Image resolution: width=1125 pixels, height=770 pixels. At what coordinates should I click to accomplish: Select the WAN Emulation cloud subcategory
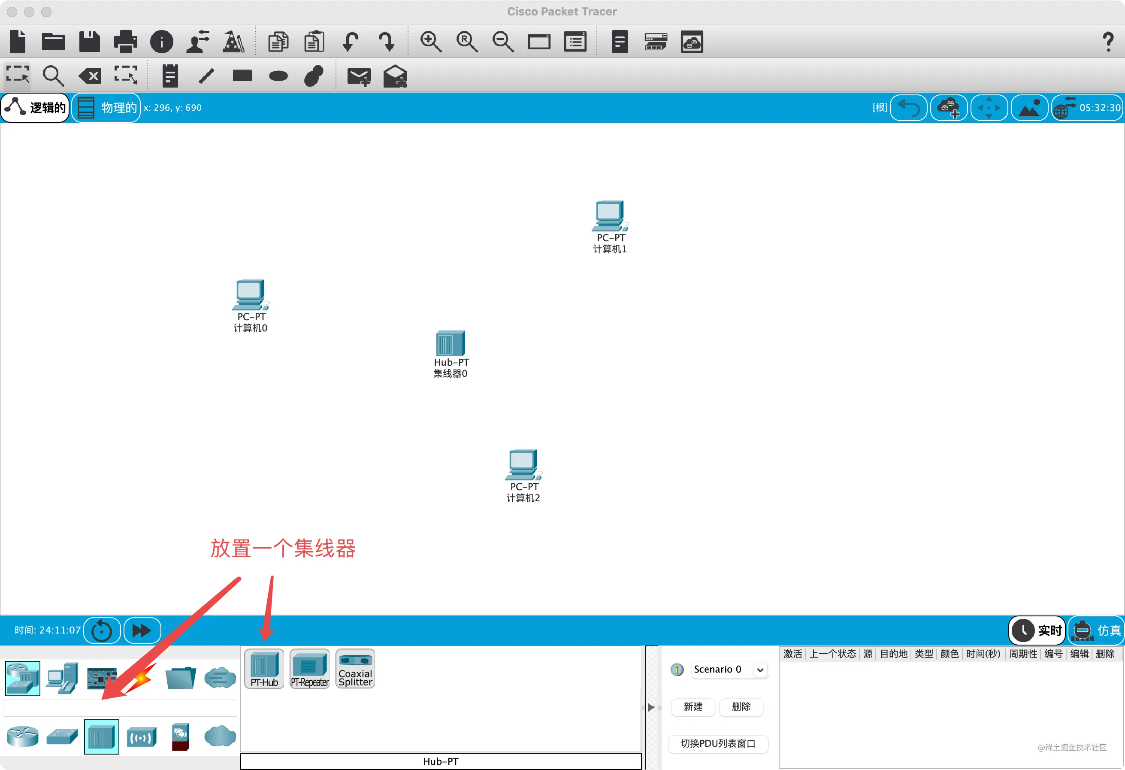point(220,736)
